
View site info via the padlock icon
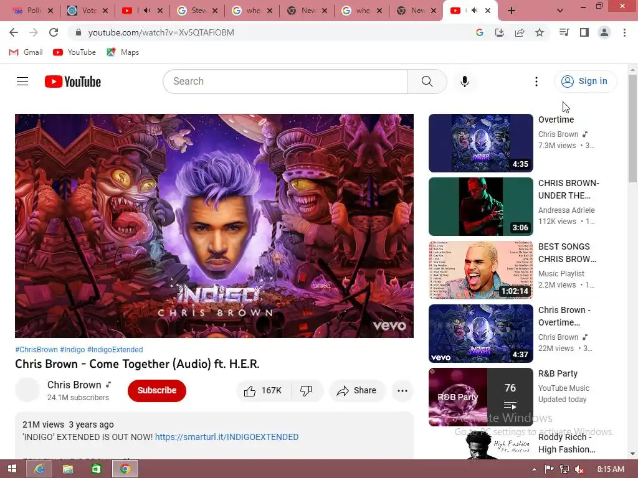tap(79, 32)
